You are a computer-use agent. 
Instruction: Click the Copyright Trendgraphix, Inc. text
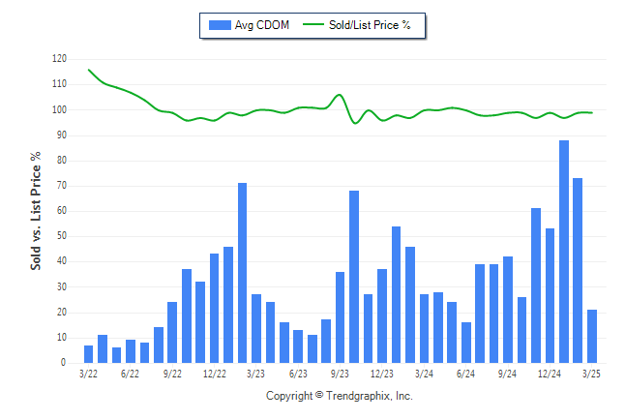click(x=340, y=396)
